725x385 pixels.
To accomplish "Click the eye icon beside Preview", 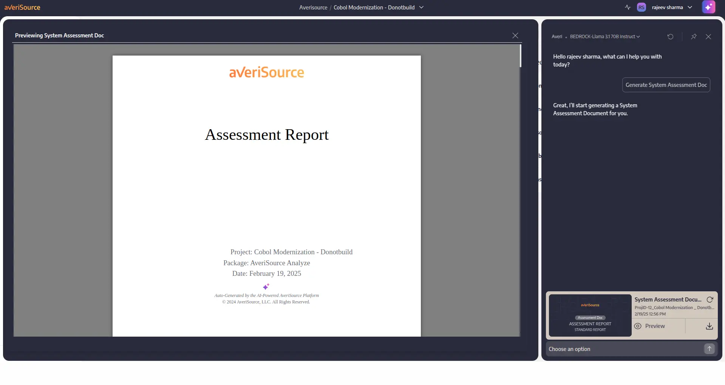I will point(638,326).
